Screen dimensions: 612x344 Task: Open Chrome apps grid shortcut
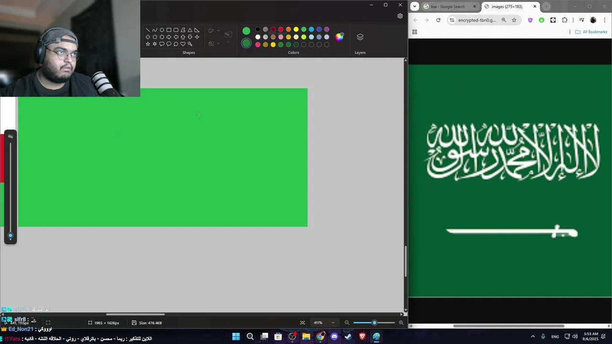coord(415,32)
